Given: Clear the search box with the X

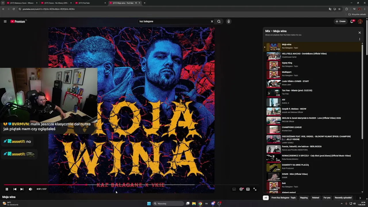Looking at the screenshot, I should 212,21.
